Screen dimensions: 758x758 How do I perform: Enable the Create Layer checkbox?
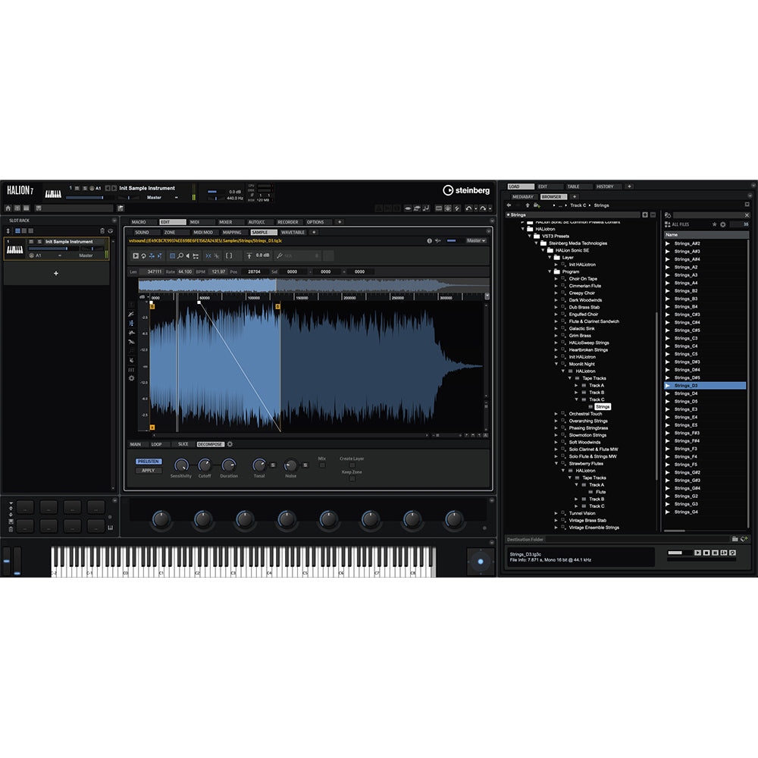[352, 465]
